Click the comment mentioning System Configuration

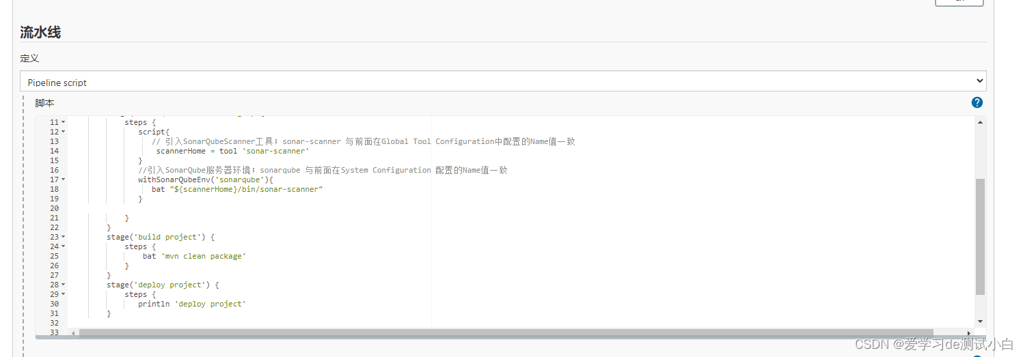323,170
